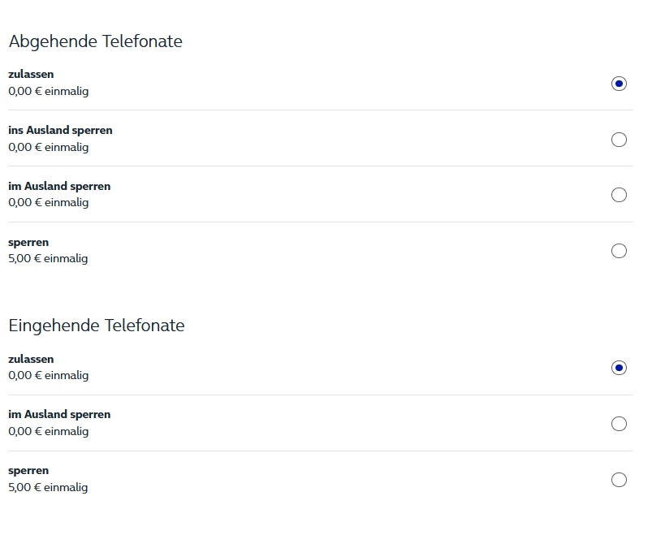Click "zulassen" label in Abgehende Telefonate
This screenshot has width=652, height=535.
tap(31, 75)
